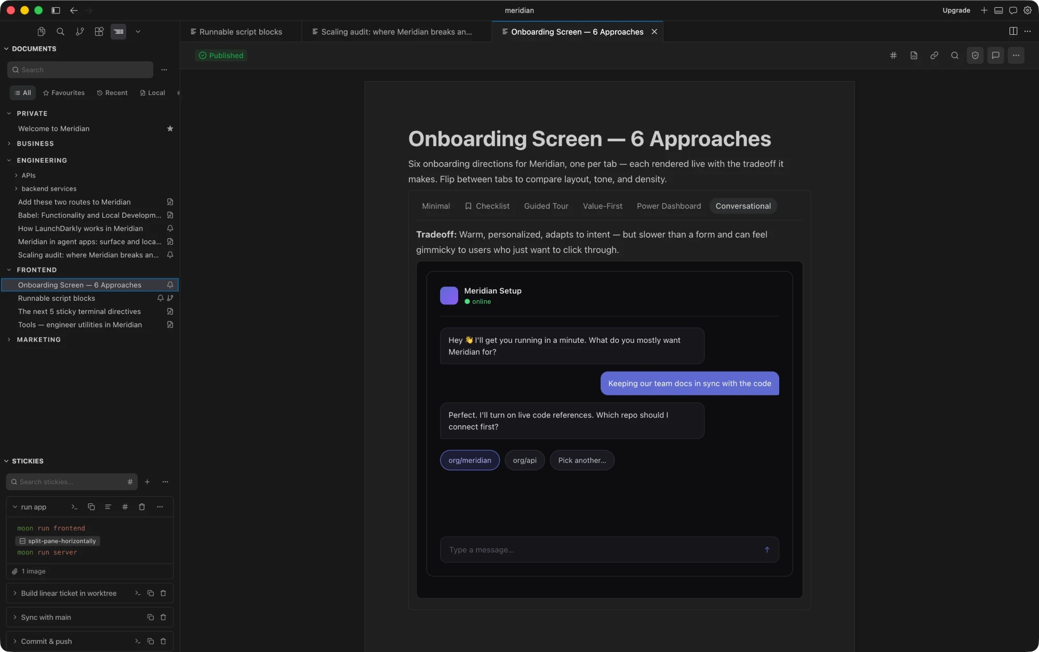This screenshot has height=652, width=1039.
Task: Add a new sticky with the plus icon
Action: point(148,482)
